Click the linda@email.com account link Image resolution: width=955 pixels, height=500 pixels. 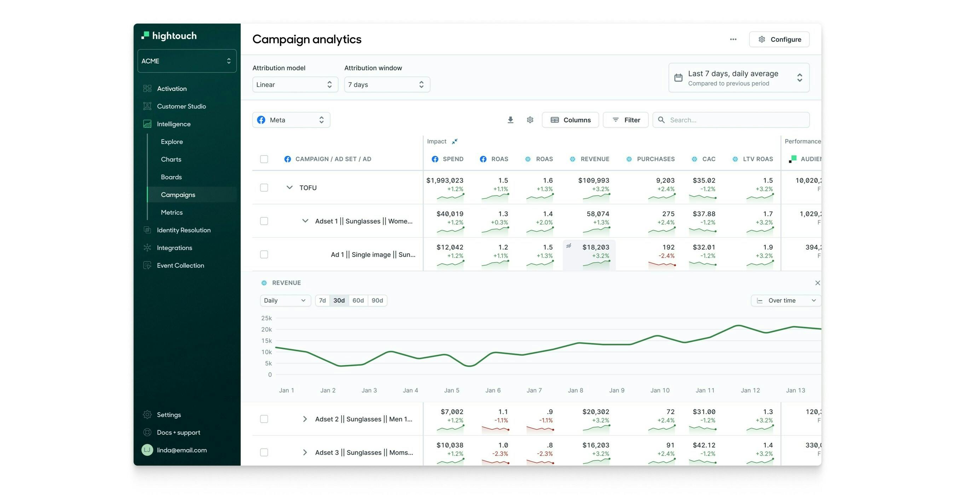[182, 450]
